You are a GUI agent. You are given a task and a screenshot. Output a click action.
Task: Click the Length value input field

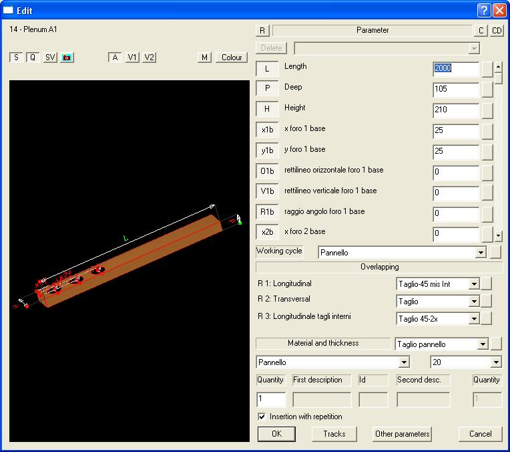pos(456,69)
